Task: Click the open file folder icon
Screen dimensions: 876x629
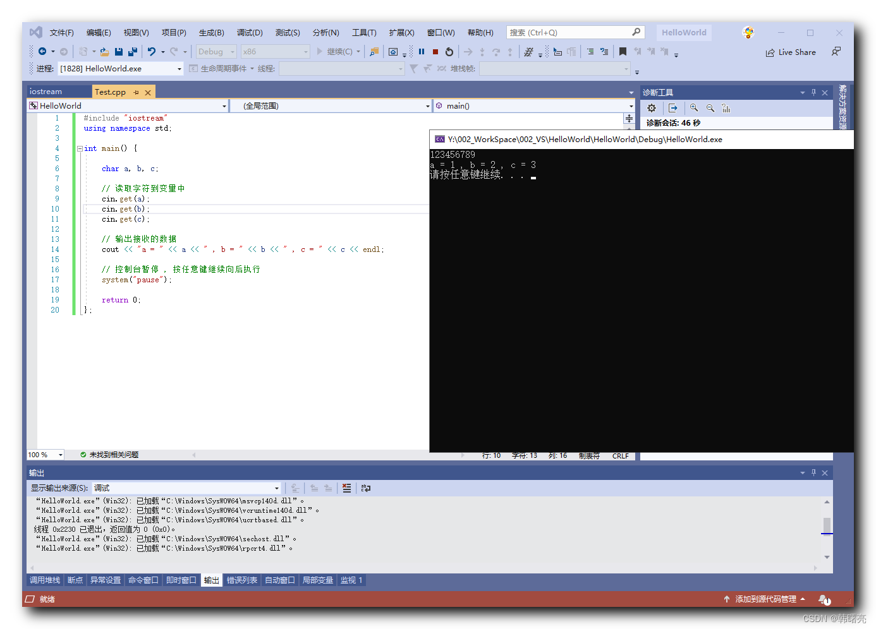Action: (x=104, y=52)
